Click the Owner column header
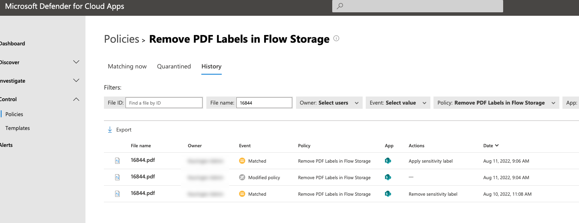Screen dimensions: 579x223 195,146
